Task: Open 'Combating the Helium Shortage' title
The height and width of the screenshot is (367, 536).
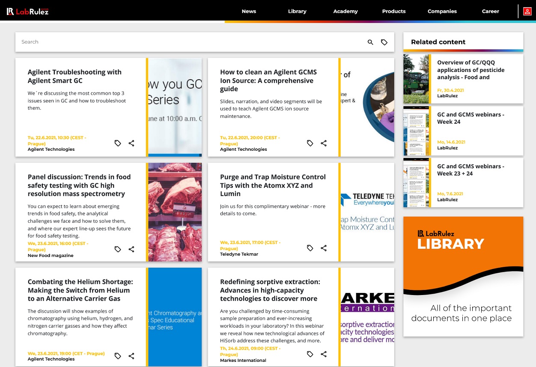Action: click(x=80, y=290)
